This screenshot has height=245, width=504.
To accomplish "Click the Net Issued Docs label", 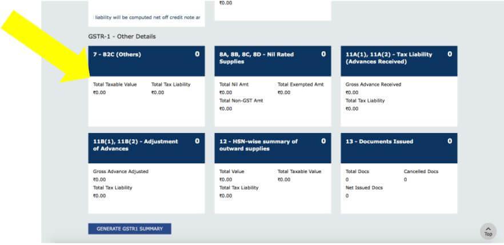I will [x=364, y=187].
